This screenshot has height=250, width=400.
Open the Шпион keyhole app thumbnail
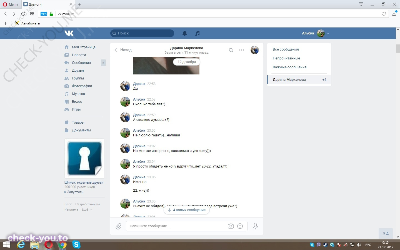tap(84, 158)
